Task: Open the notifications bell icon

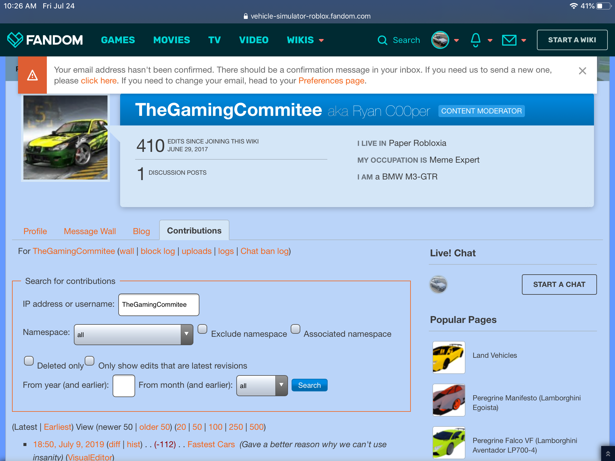Action: coord(476,40)
